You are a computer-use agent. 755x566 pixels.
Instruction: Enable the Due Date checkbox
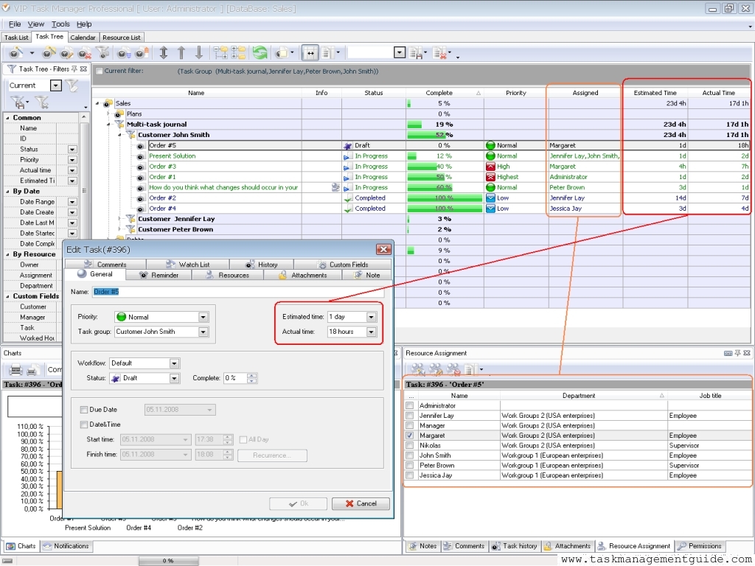(x=84, y=410)
